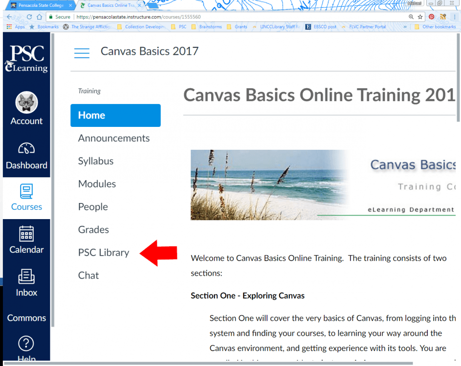Click the horizontal scrollbar at the bottom
This screenshot has height=366, width=461.
(208, 364)
